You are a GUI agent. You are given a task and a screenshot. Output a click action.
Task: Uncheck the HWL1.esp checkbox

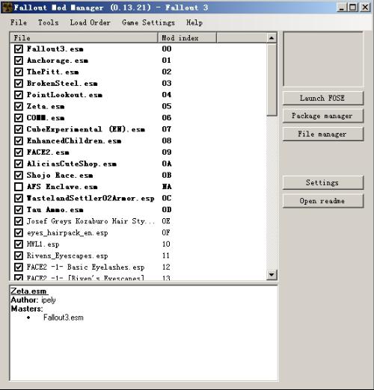[x=19, y=244]
